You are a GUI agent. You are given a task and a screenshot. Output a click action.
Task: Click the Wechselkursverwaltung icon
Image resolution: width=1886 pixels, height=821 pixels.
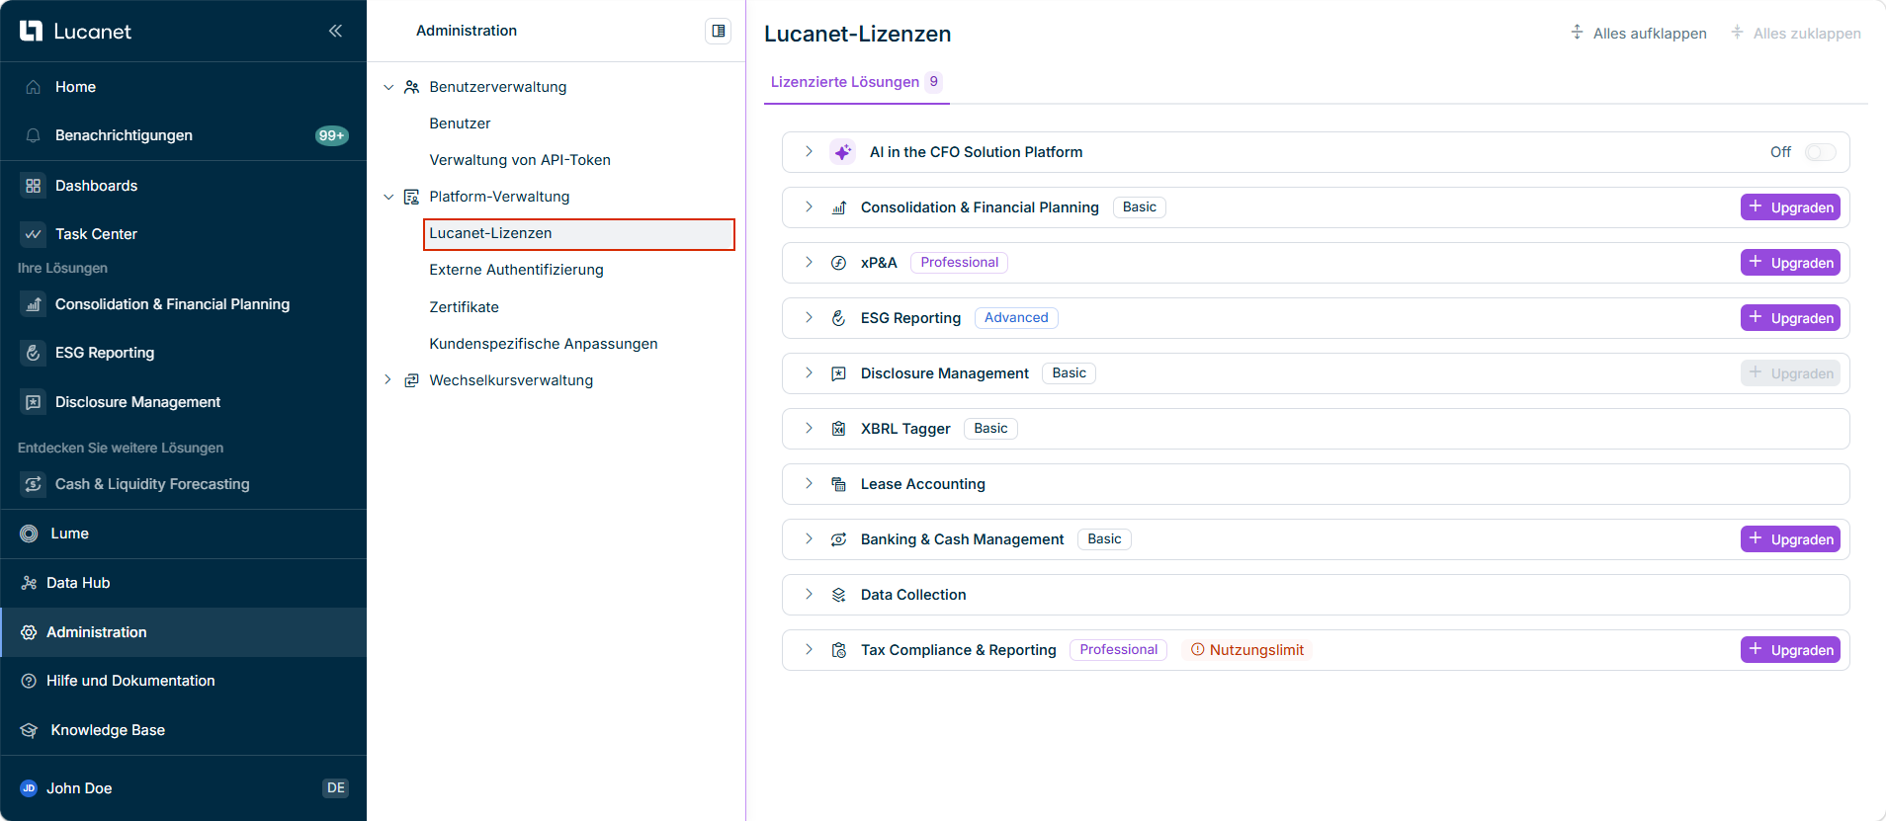pyautogui.click(x=412, y=380)
